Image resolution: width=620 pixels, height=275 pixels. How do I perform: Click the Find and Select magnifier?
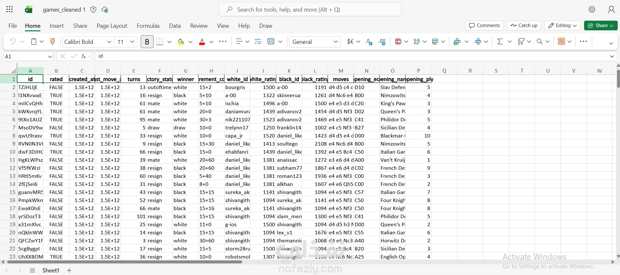tap(539, 42)
